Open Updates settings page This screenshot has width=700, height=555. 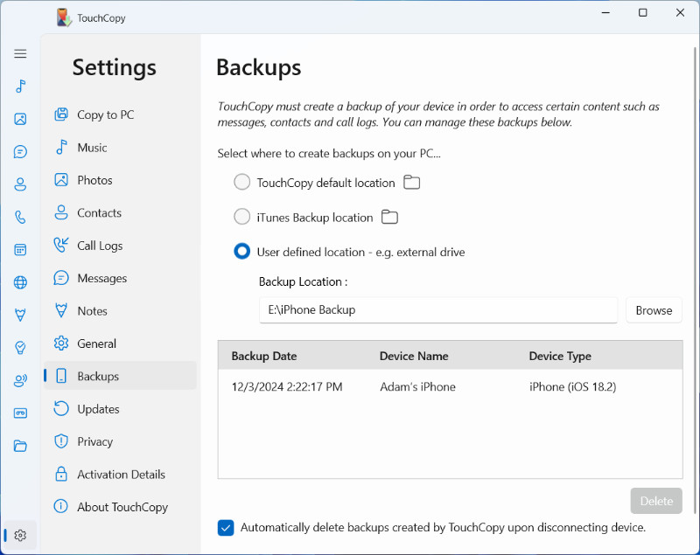pos(120,409)
